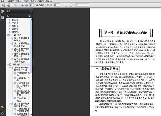
Task: Click the bookmark page icon beside 封面页
Action: click(10, 20)
